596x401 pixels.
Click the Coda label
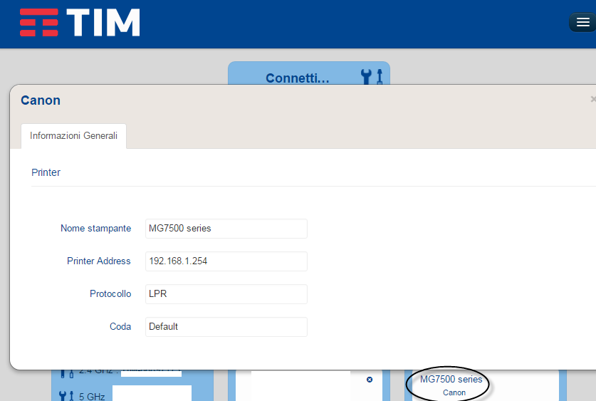tap(120, 326)
